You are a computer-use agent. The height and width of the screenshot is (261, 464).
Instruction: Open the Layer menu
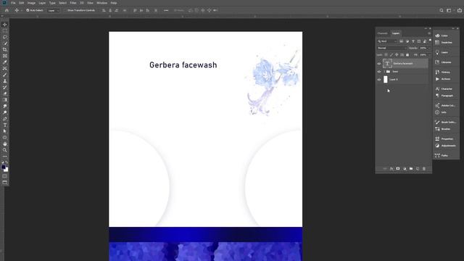coord(42,3)
